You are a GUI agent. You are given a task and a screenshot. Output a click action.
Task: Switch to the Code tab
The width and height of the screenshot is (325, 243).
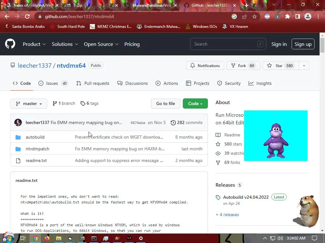(22, 83)
